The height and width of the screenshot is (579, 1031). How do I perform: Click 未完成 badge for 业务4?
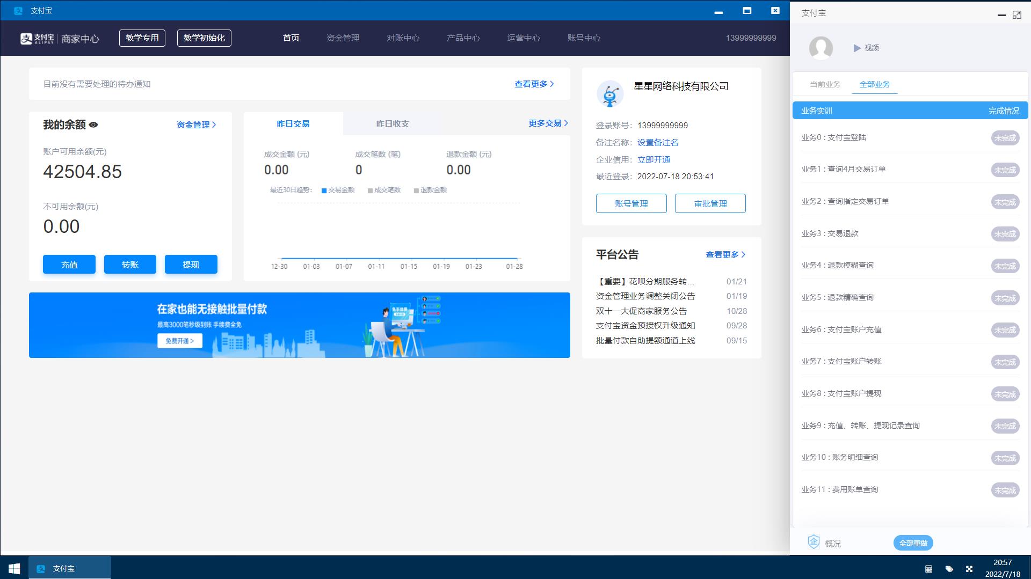1005,266
